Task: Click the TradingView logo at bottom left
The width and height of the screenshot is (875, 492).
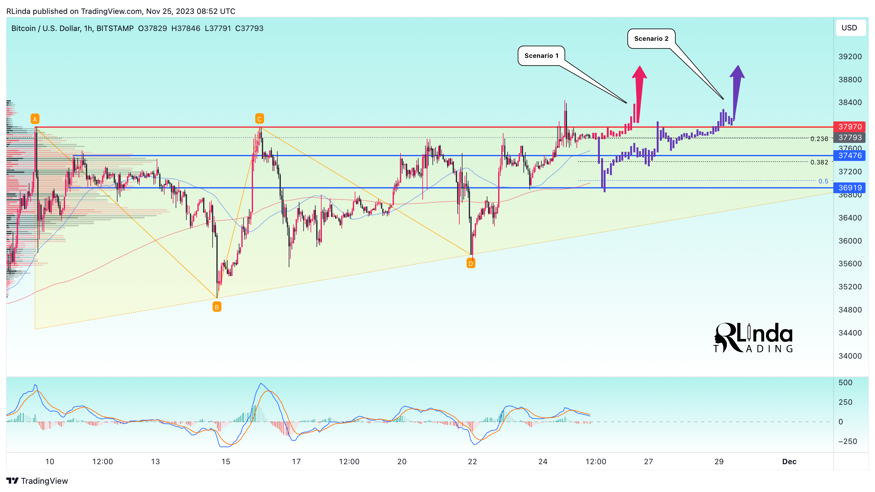Action: [x=37, y=481]
